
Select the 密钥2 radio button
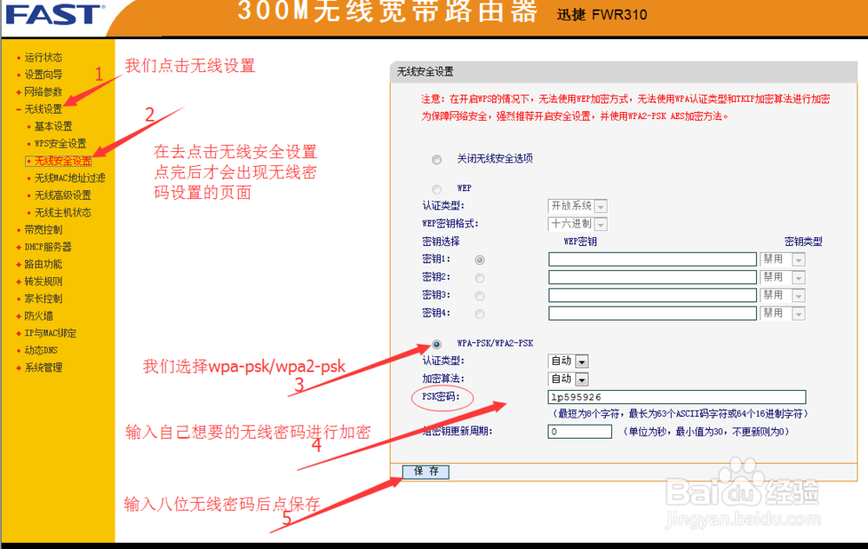pyautogui.click(x=479, y=278)
